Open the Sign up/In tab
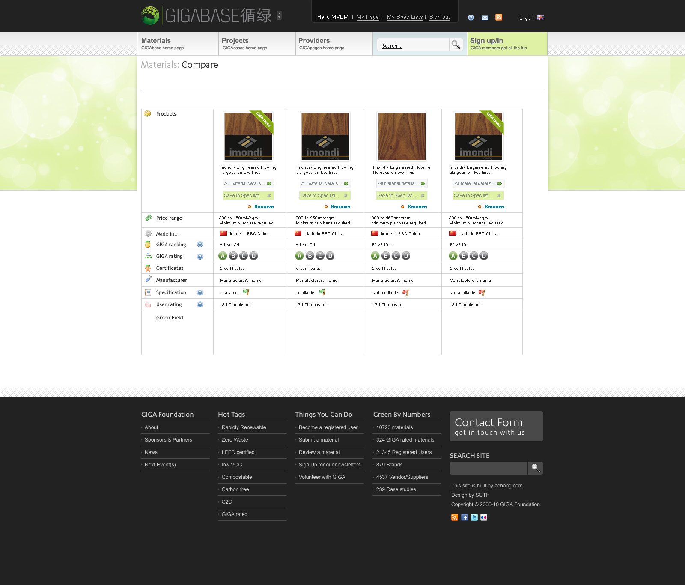Screen dimensions: 685x585 click(x=507, y=44)
